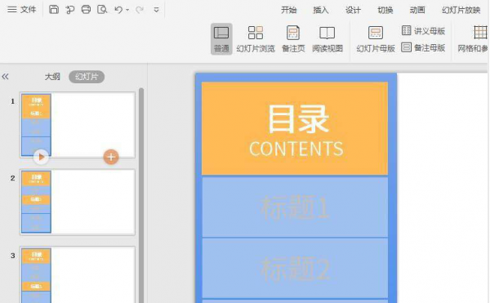Switch to the 设计 ribbon tab
490x303 pixels.
(x=353, y=10)
